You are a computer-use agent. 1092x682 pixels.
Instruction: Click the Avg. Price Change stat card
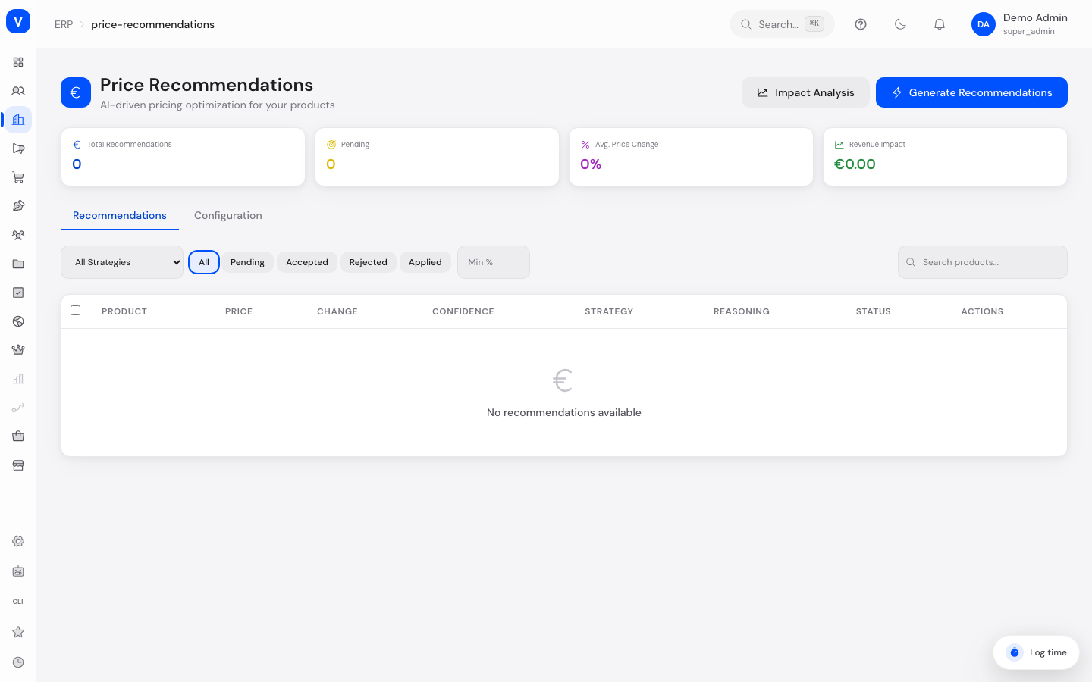click(x=691, y=157)
